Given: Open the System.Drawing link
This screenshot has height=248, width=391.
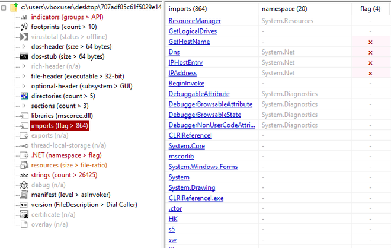Looking at the screenshot, I should (192, 188).
